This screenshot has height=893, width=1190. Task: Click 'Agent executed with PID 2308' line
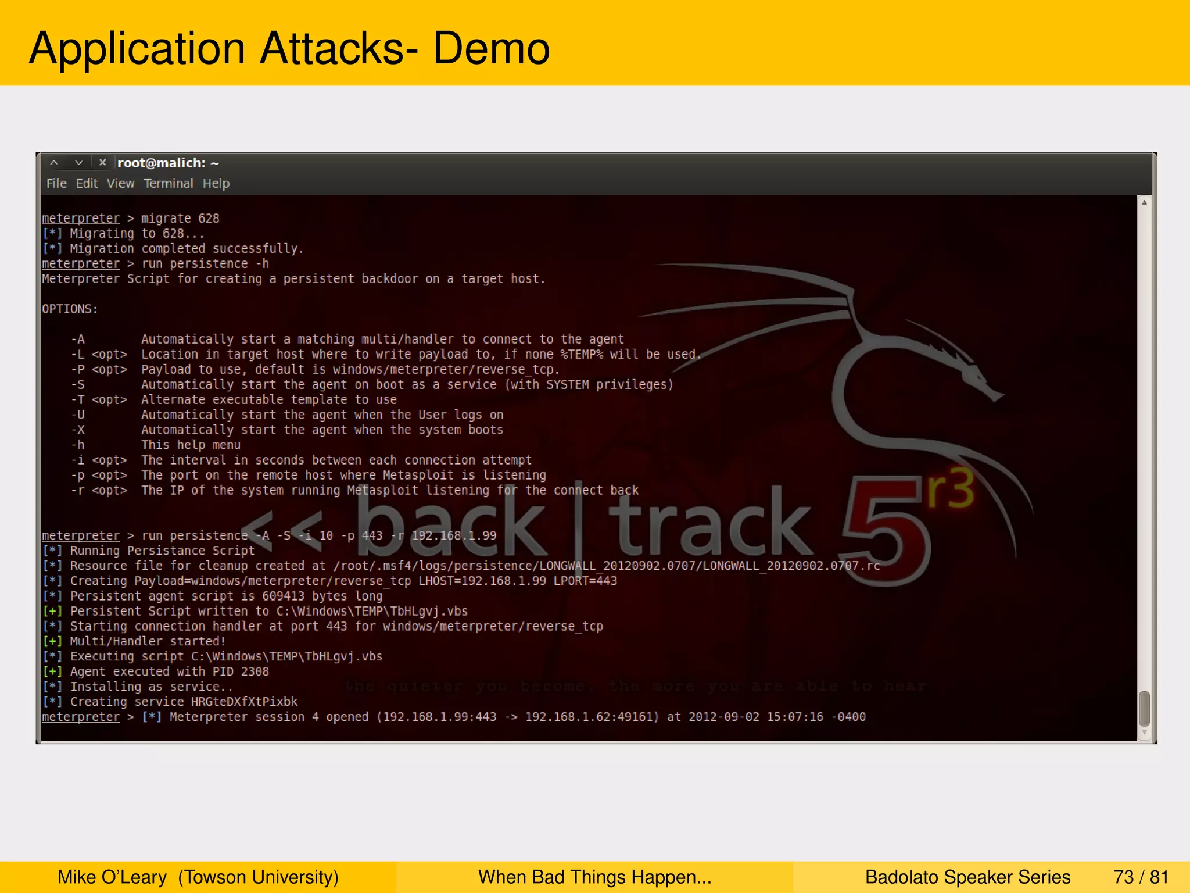(155, 672)
